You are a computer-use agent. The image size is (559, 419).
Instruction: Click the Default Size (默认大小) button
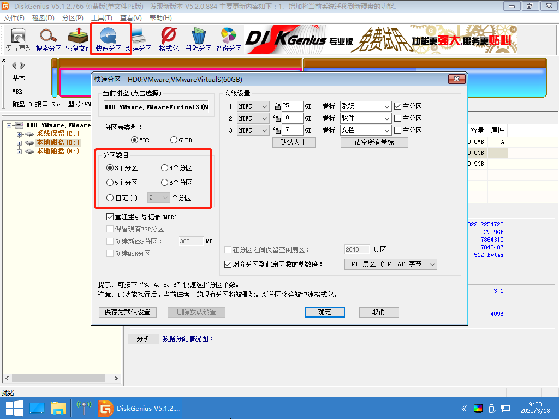pos(294,142)
